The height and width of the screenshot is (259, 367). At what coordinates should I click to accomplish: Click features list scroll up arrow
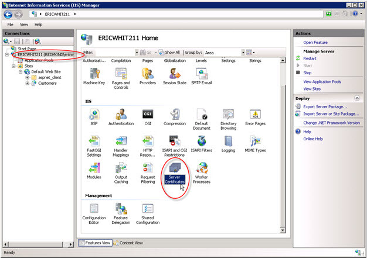(x=283, y=61)
